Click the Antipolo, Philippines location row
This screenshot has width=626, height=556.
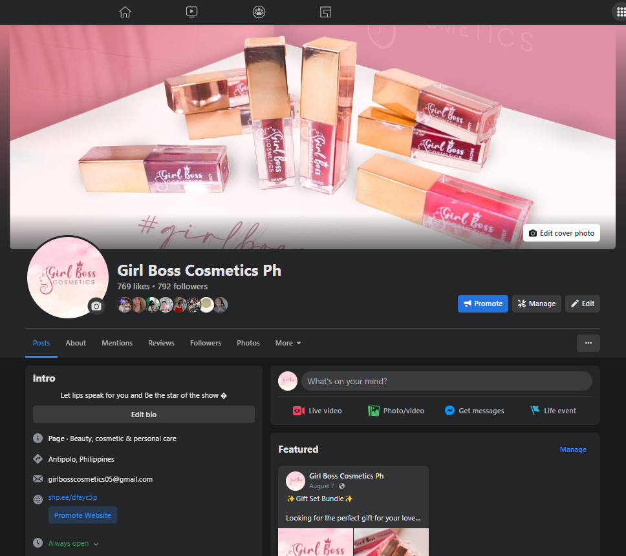pos(81,459)
